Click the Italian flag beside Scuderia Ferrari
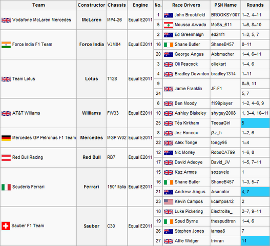This screenshot has width=270, height=246. point(6,187)
